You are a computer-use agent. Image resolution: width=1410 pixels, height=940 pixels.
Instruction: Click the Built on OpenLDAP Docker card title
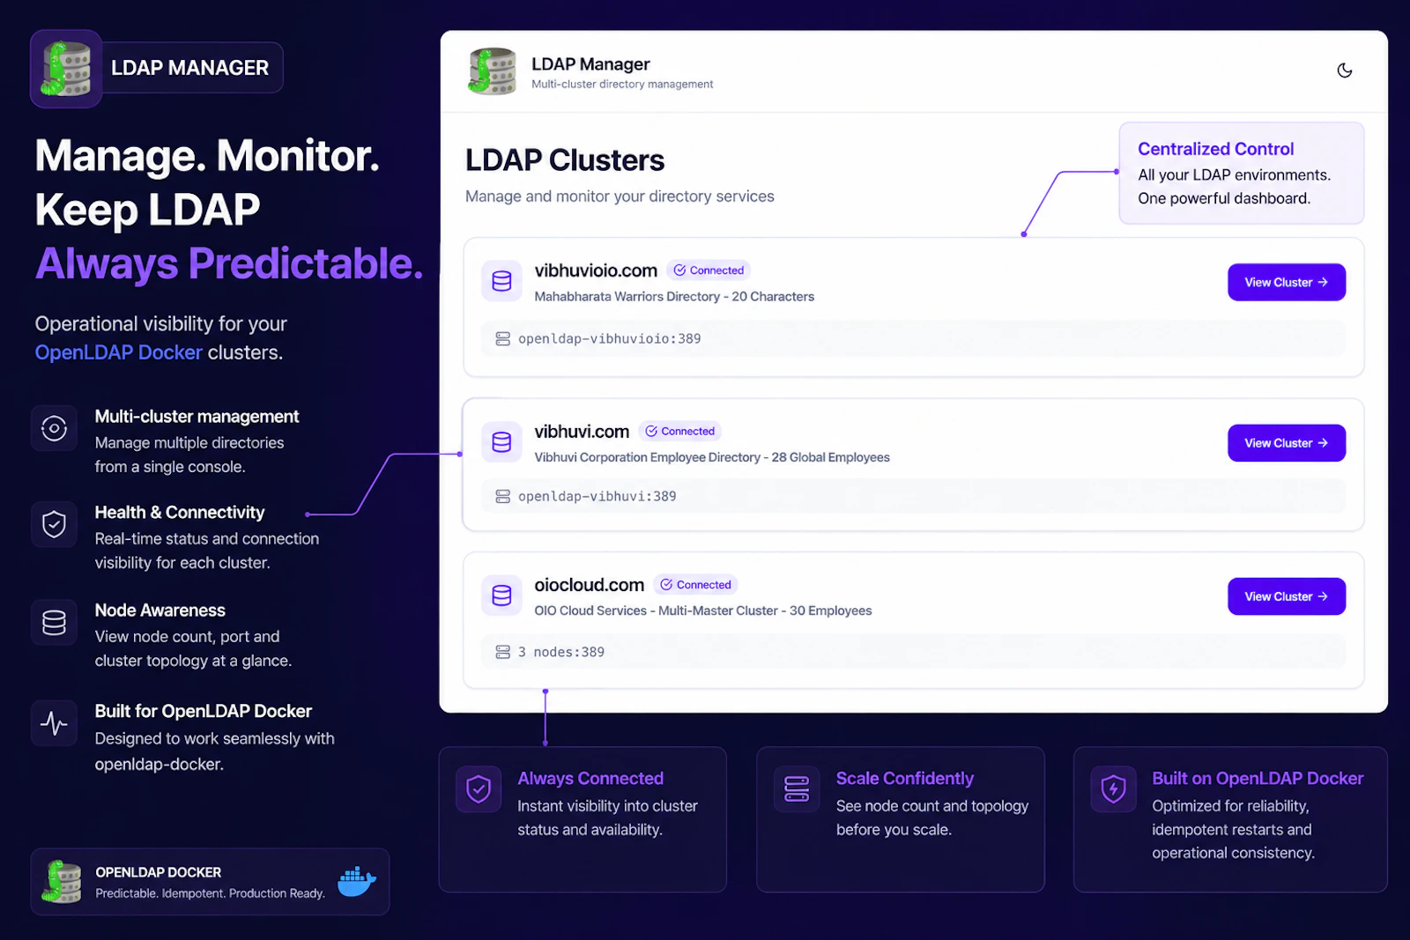click(x=1258, y=779)
